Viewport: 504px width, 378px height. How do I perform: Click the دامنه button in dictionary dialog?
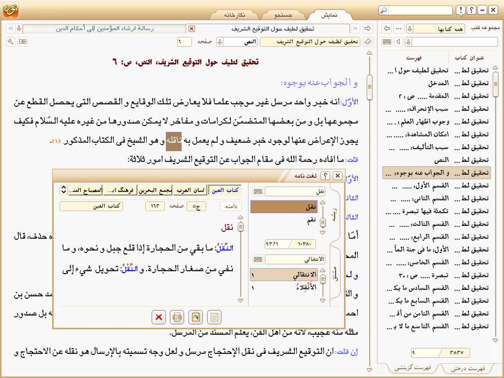[231, 206]
